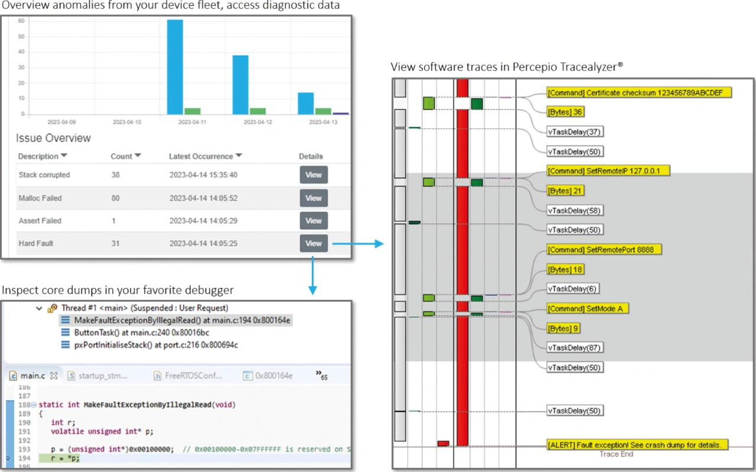Click the ButtonTask() stack frame icon

click(66, 333)
